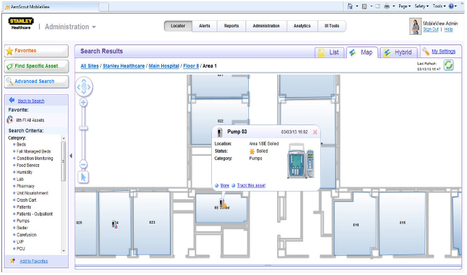The image size is (467, 275).
Task: Click the Pump 03 device image
Action: [x=301, y=161]
